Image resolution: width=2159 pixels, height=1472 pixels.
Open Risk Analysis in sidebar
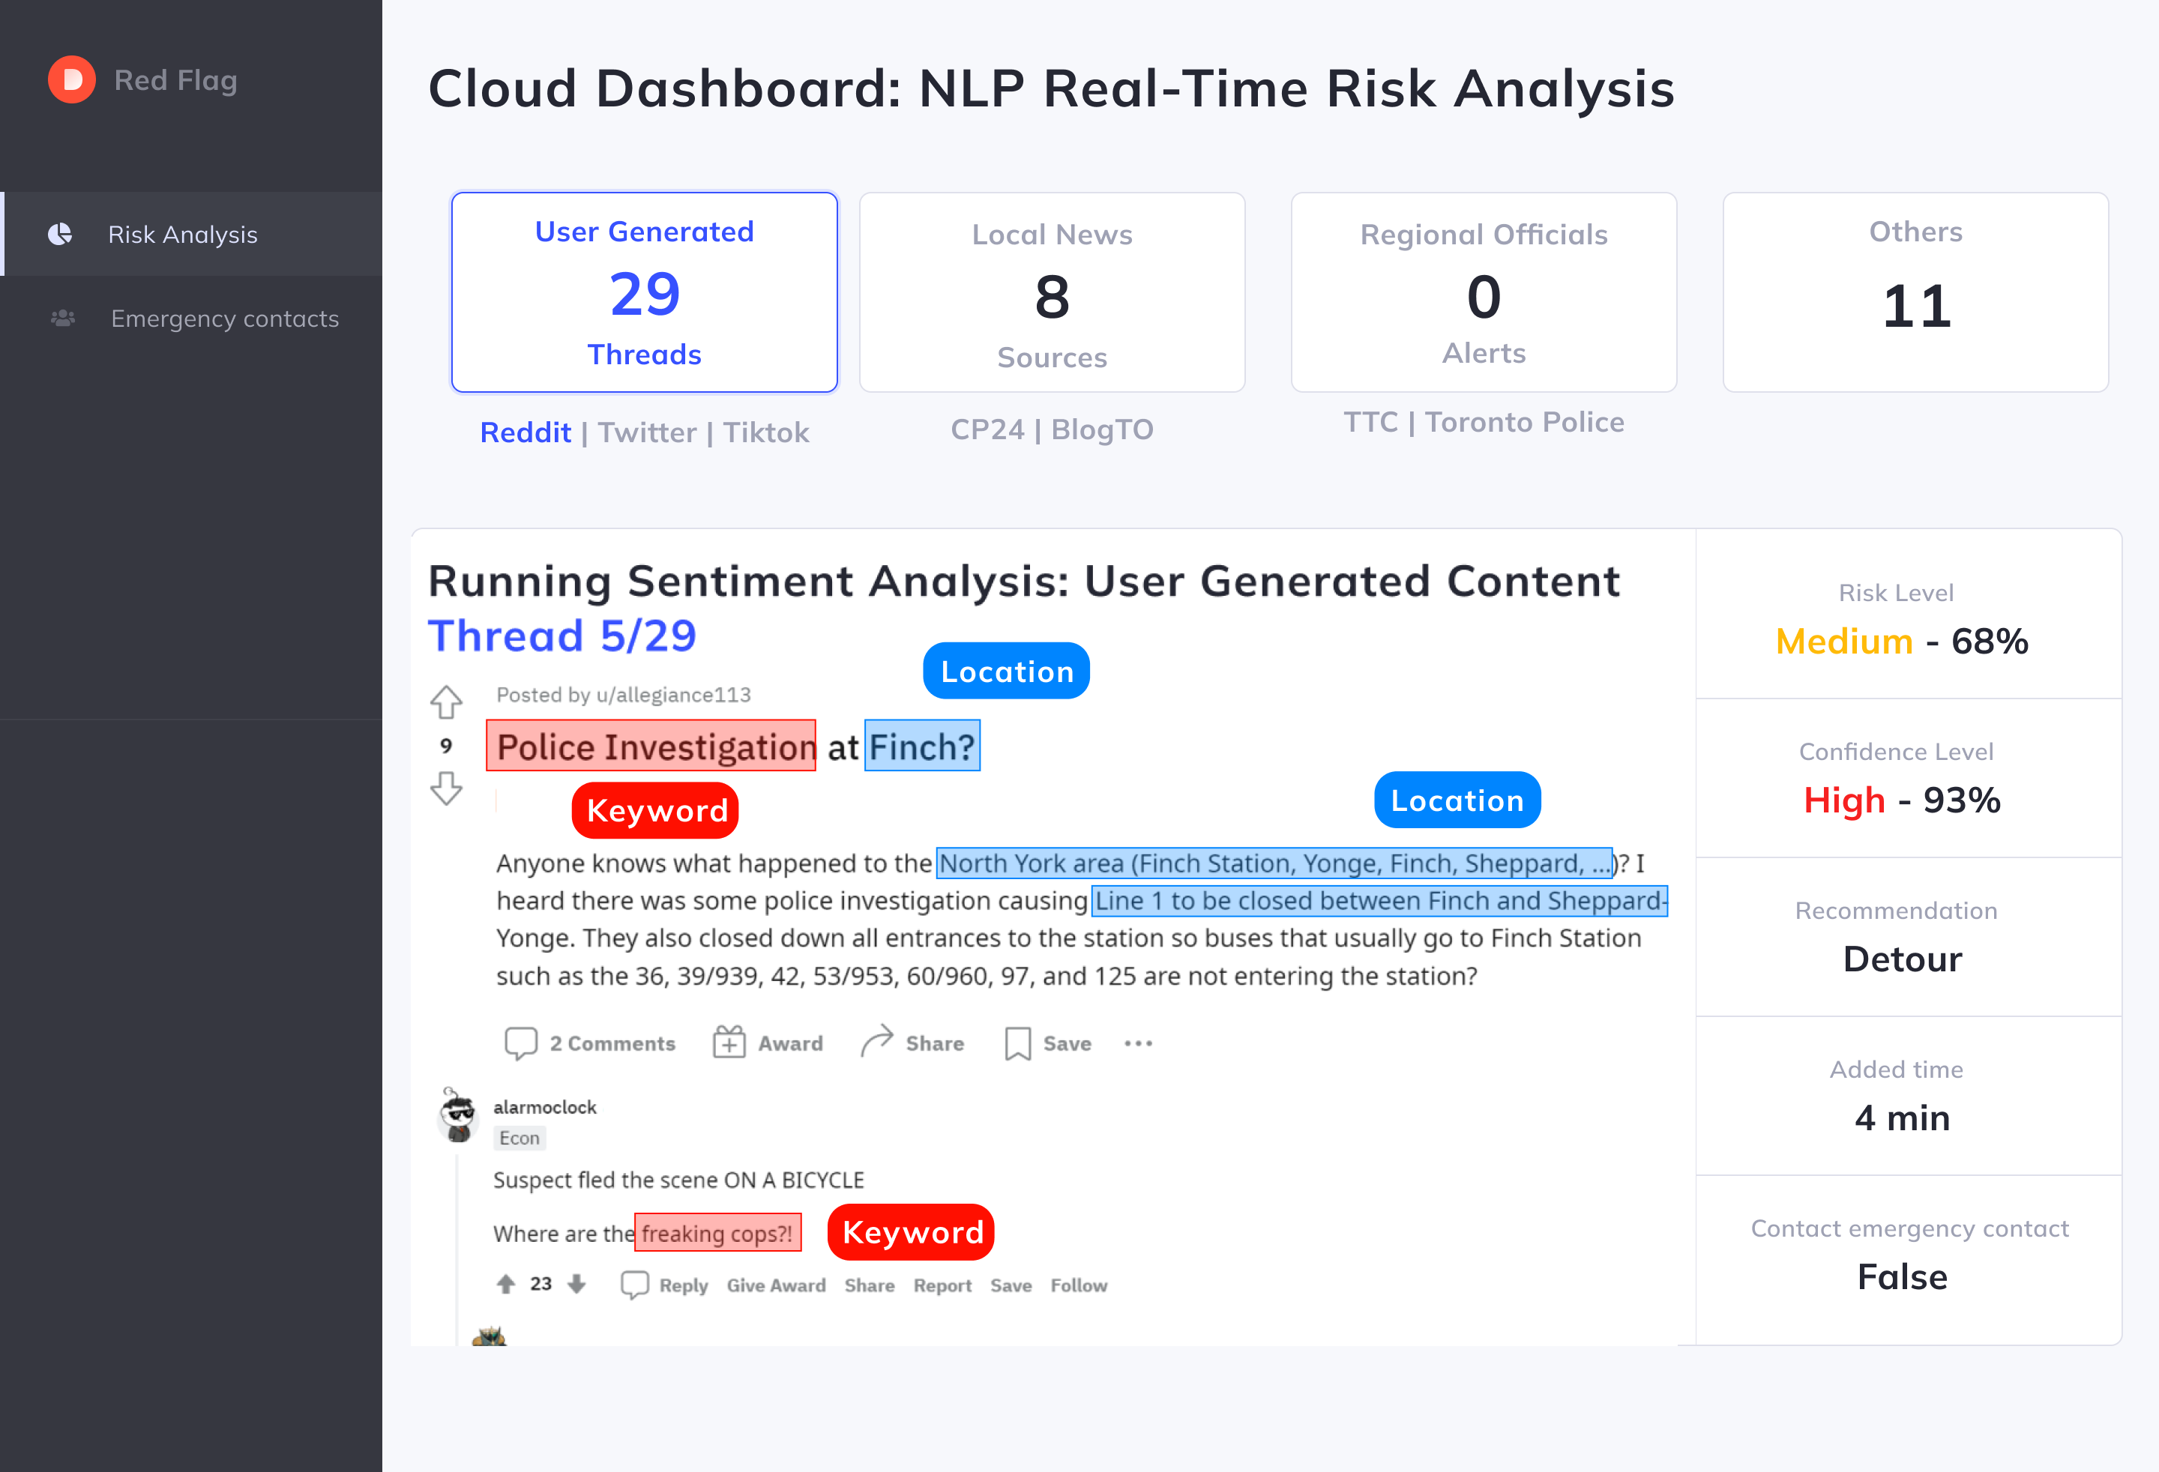[183, 234]
